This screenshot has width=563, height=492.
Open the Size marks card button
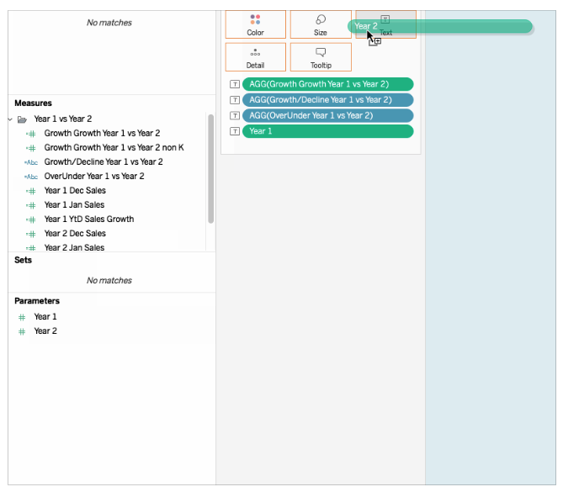pos(320,24)
